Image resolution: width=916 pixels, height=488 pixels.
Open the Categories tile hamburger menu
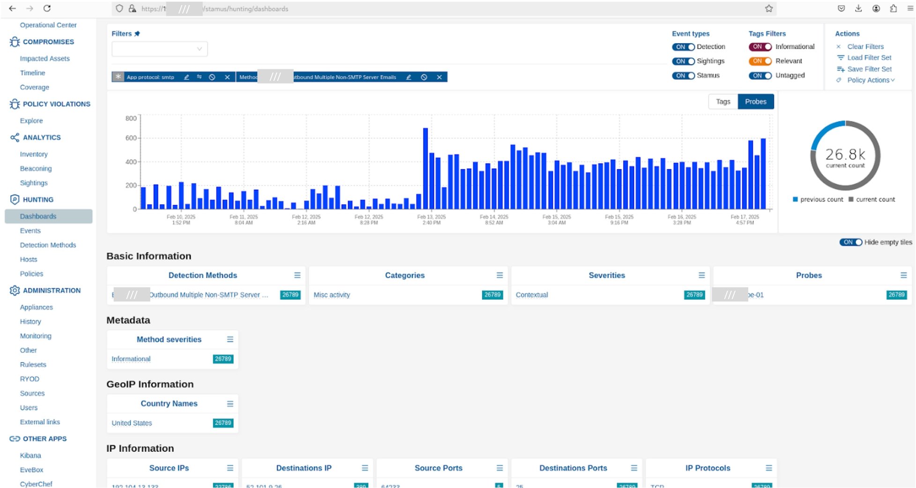[499, 275]
